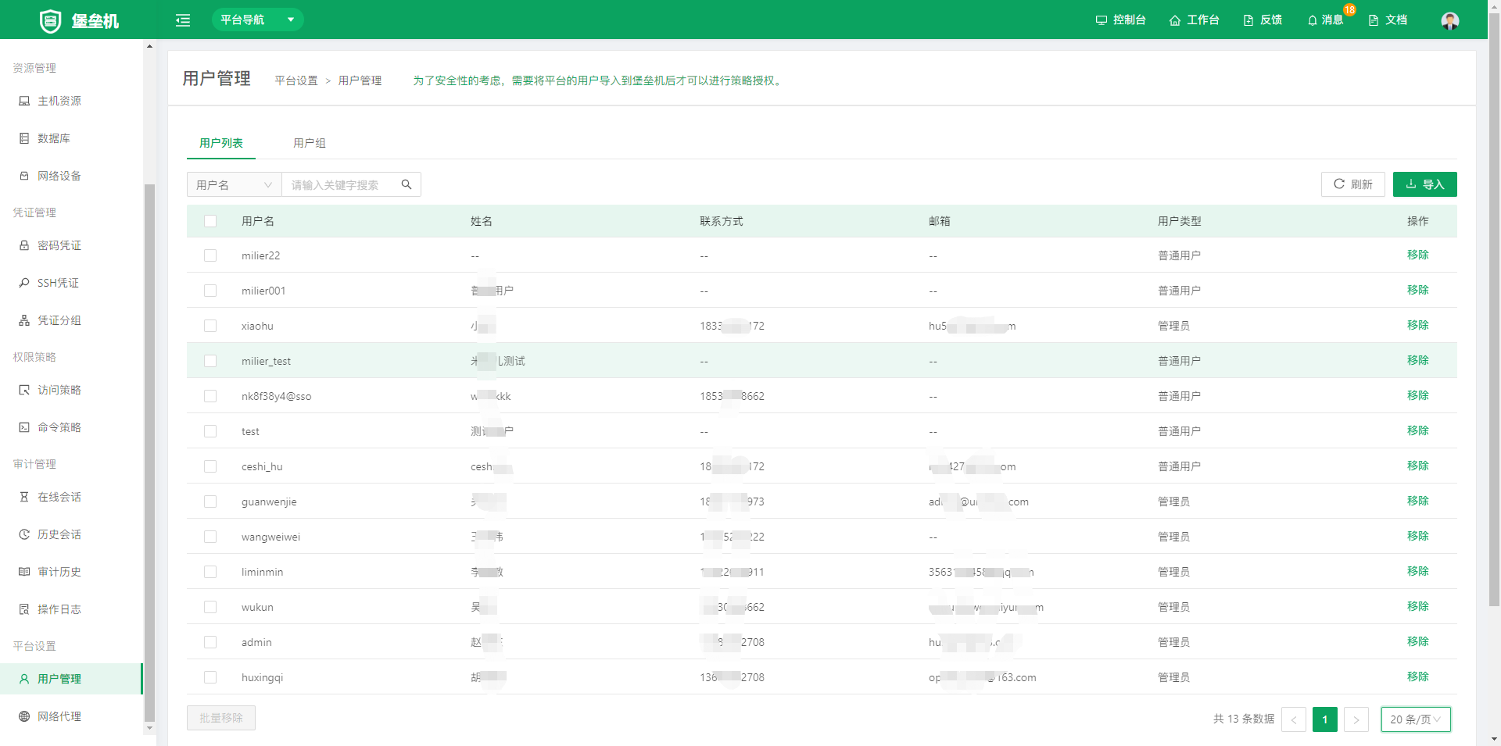Click the magnifier search icon
Image resolution: width=1501 pixels, height=746 pixels.
407,184
